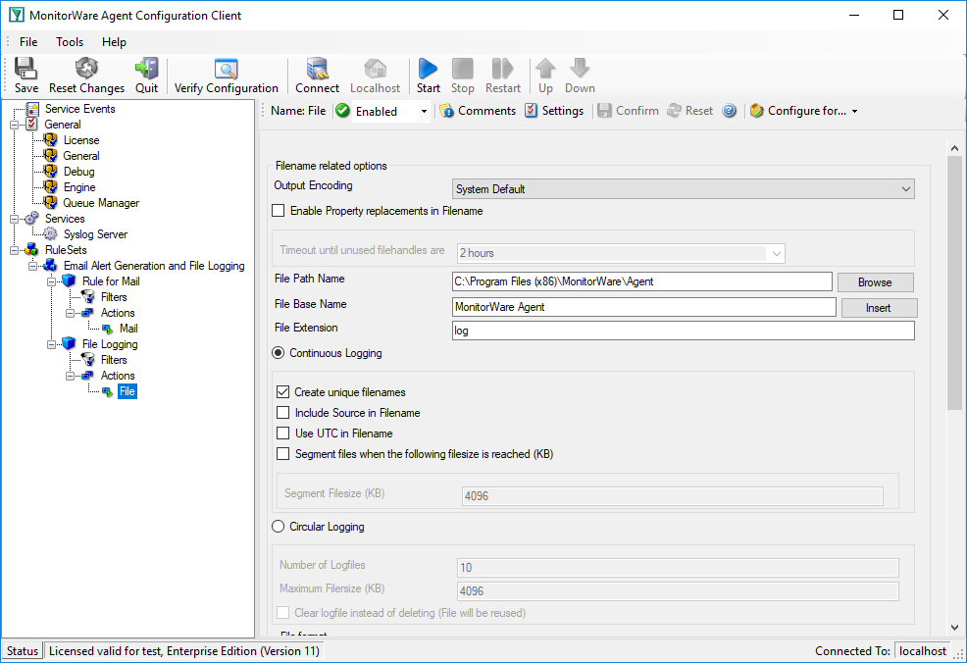The image size is (967, 663).
Task: Start the service with Start icon
Action: [428, 68]
